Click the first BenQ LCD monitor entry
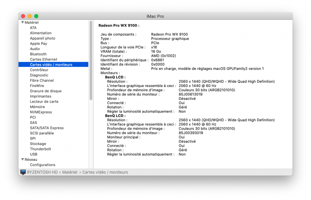The height and width of the screenshot is (200, 311). point(115,77)
